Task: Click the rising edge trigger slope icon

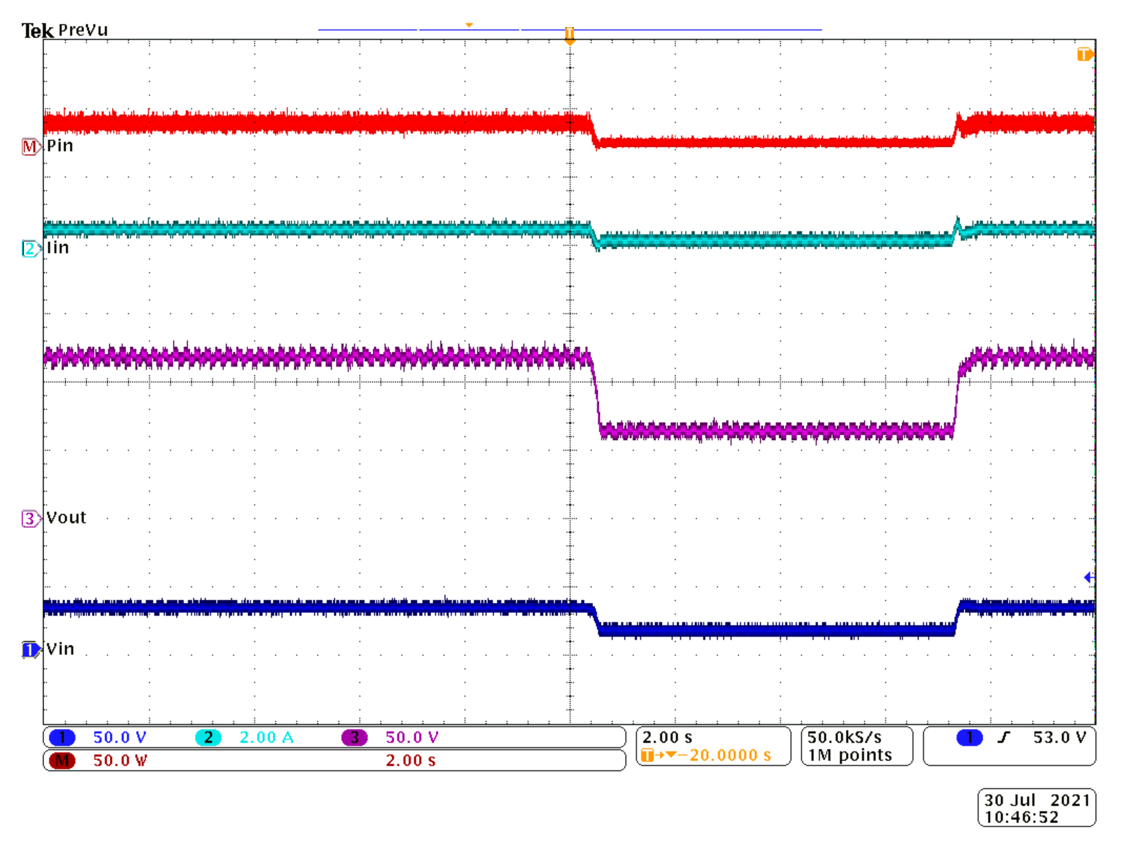Action: tap(1003, 738)
